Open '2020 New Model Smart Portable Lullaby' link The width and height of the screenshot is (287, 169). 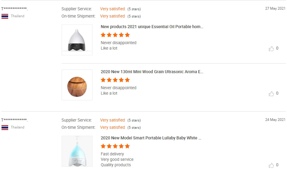point(151,138)
